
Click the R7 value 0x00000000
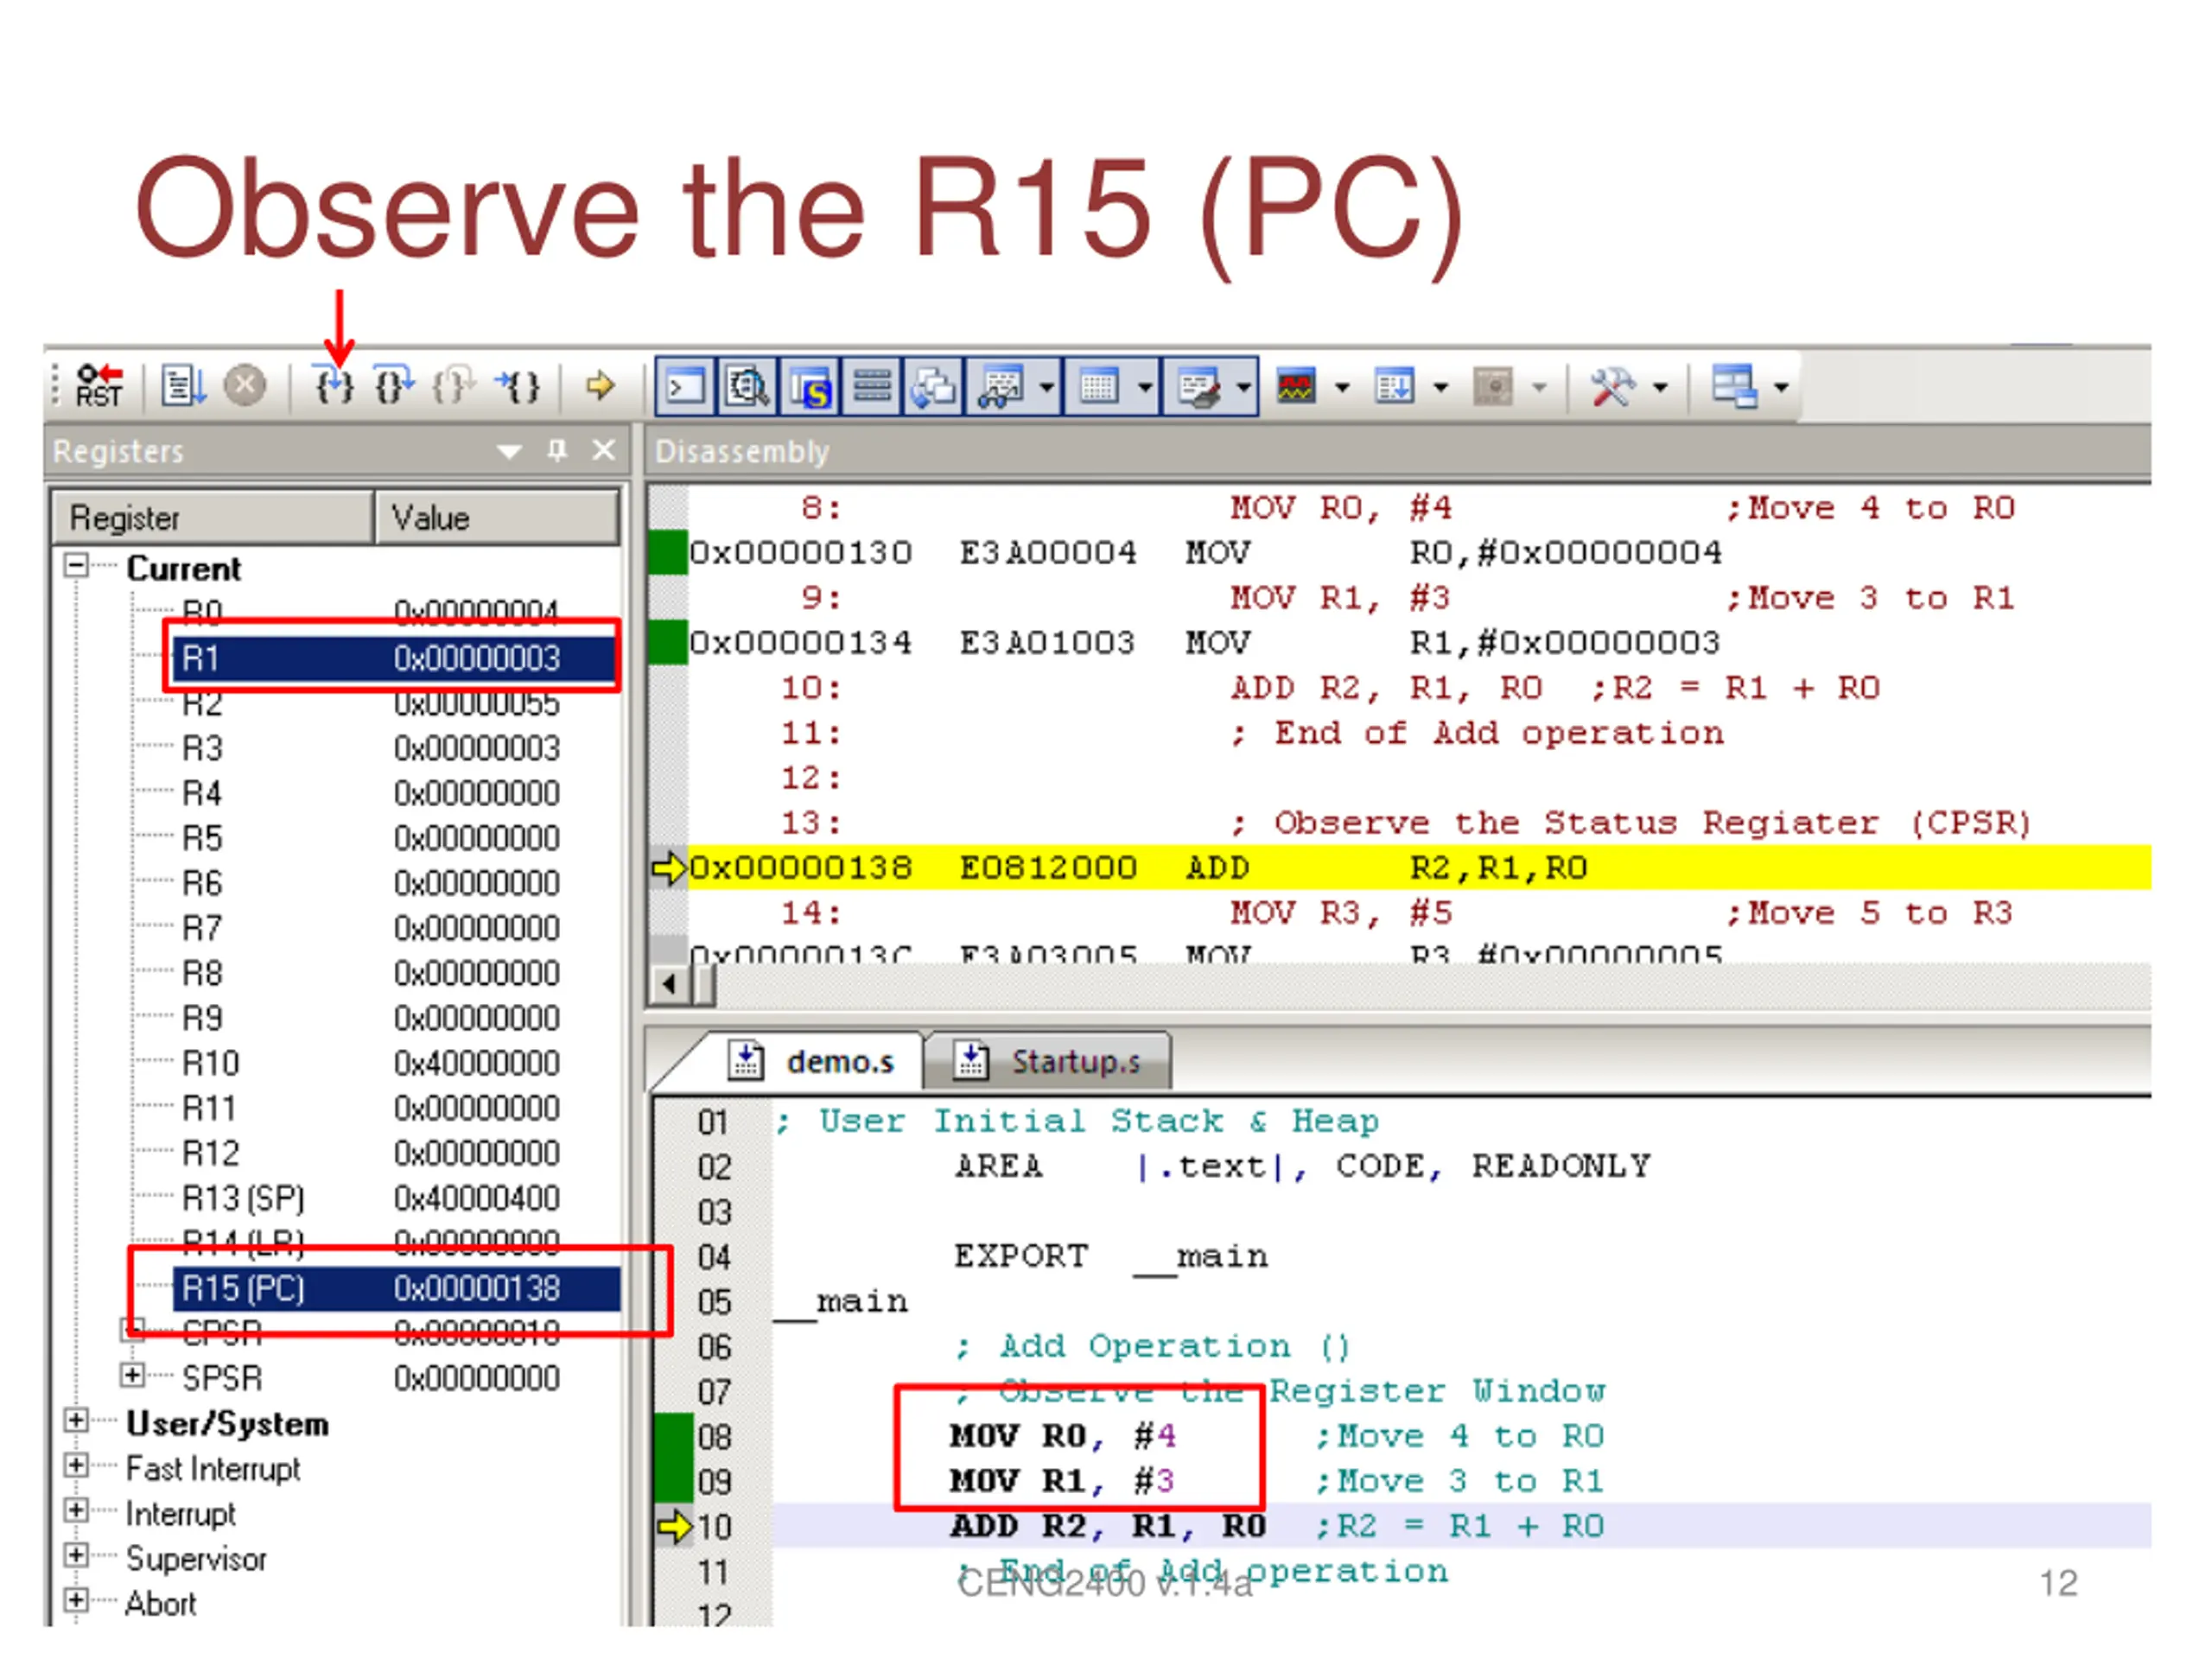pos(477,928)
